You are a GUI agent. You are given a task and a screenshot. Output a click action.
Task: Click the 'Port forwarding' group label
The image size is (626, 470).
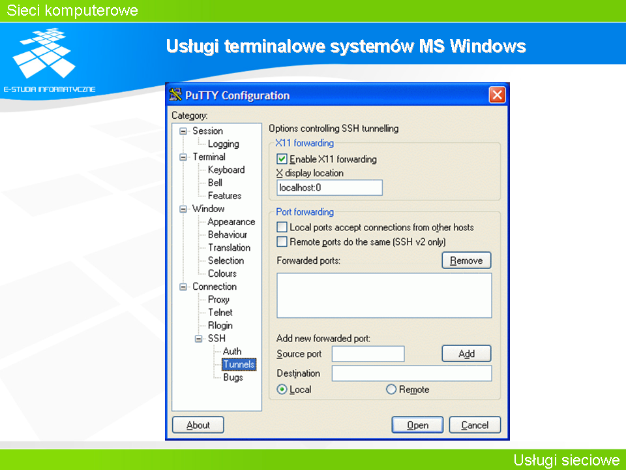tap(305, 211)
